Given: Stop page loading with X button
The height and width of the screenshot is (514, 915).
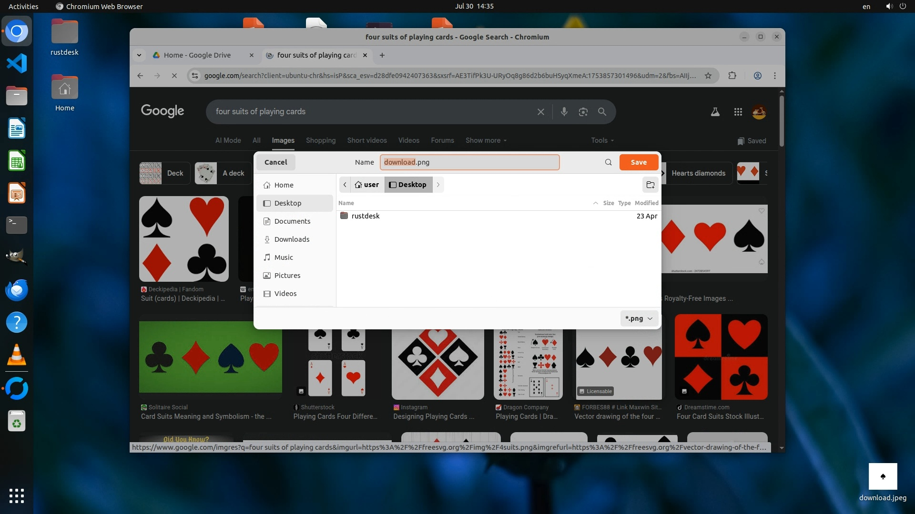Looking at the screenshot, I should point(174,76).
